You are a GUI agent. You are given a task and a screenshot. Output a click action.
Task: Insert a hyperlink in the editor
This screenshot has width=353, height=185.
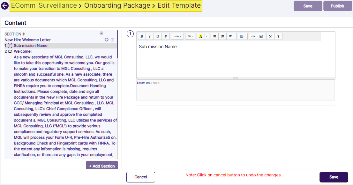[252, 36]
